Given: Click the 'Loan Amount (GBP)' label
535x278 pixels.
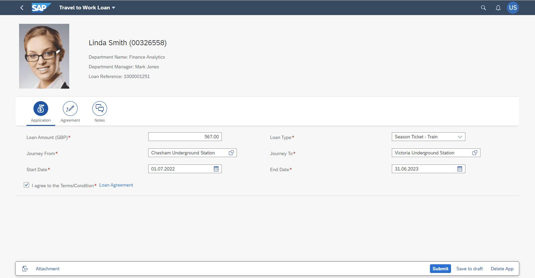Looking at the screenshot, I should 47,137.
